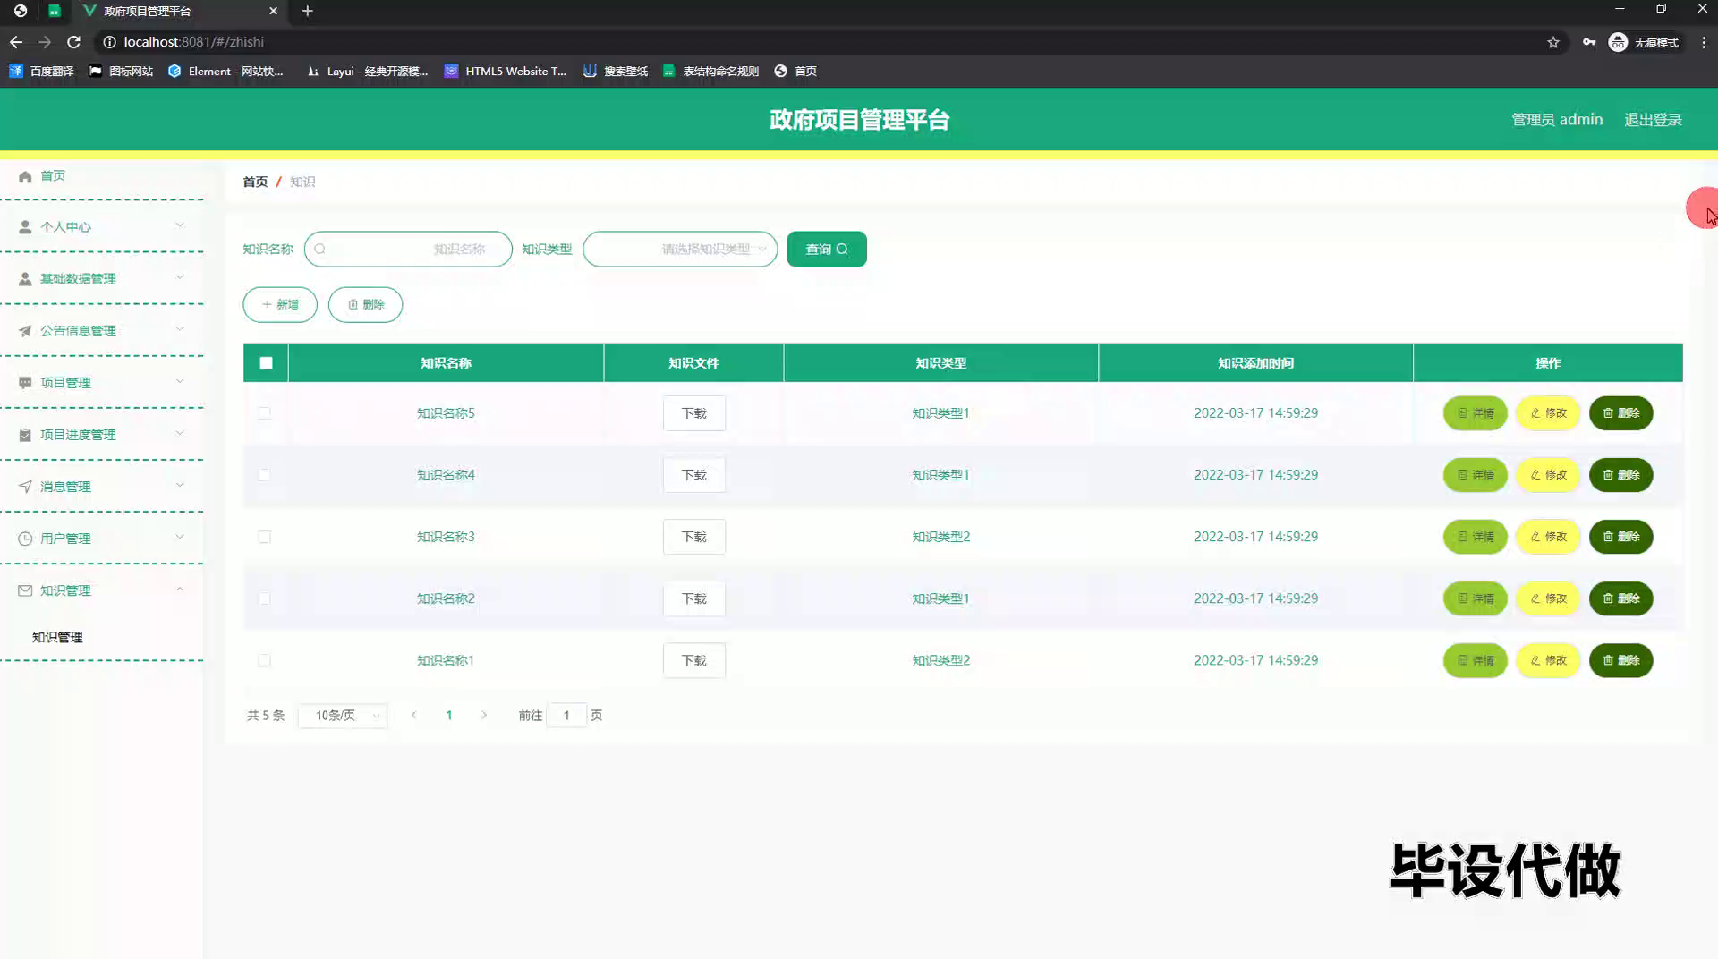Click the password key icon in address bar
This screenshot has height=959, width=1718.
coord(1589,42)
